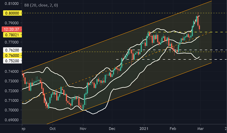Click the 0.81000 price axis value

(12, 4)
